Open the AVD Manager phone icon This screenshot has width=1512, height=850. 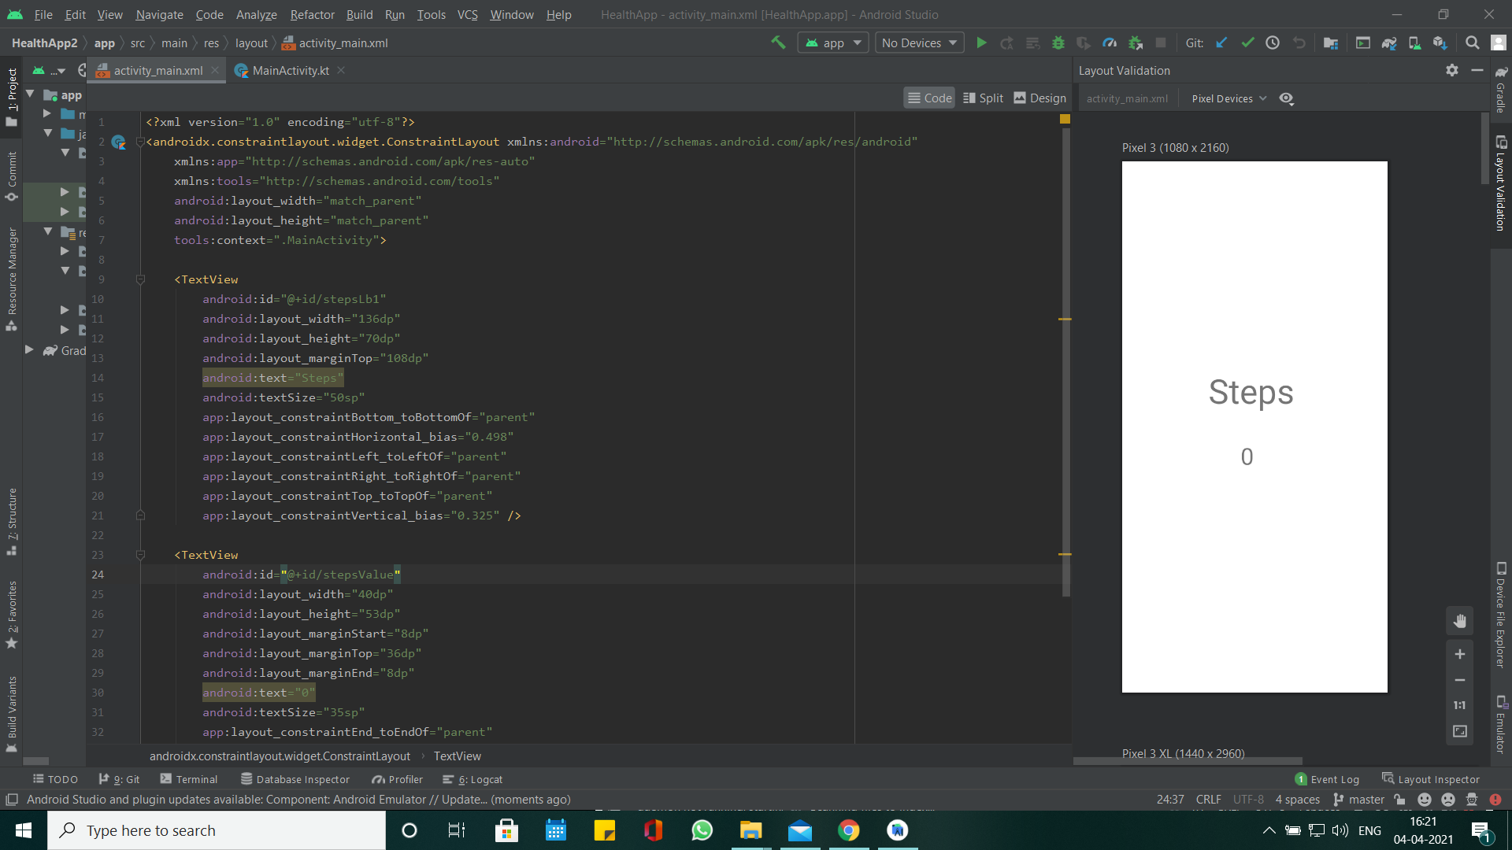(1414, 42)
